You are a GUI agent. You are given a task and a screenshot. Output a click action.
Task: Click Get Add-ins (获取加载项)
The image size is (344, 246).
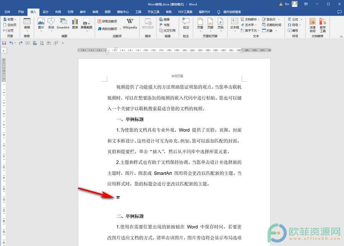[107, 21]
